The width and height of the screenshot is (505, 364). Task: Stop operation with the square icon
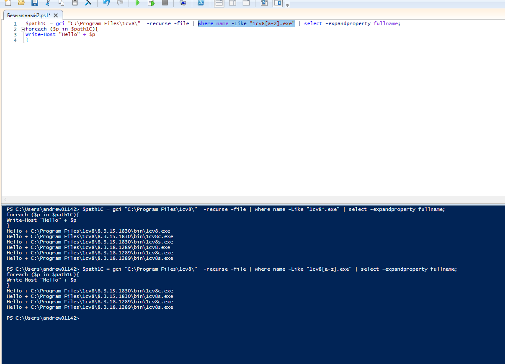165,3
